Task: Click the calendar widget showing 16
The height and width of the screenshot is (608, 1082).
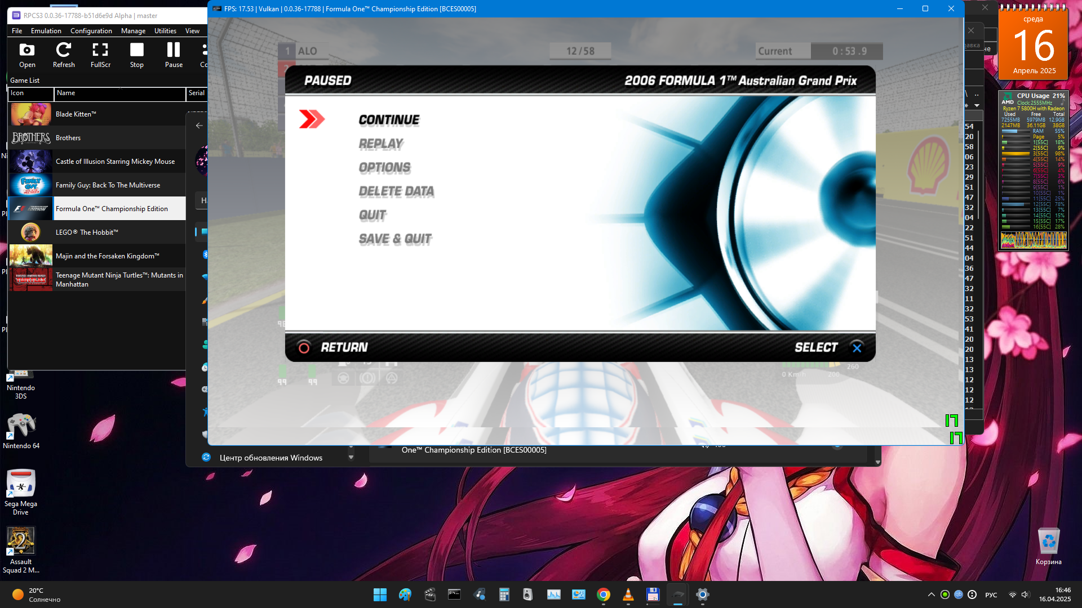Action: 1034,42
